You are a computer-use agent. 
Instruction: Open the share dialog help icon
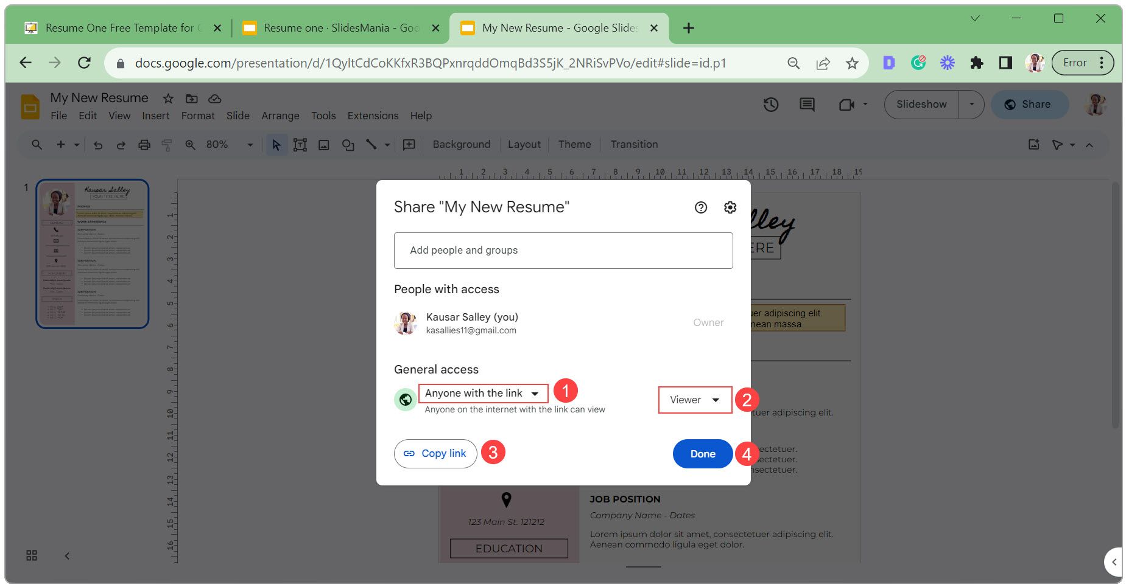point(700,207)
